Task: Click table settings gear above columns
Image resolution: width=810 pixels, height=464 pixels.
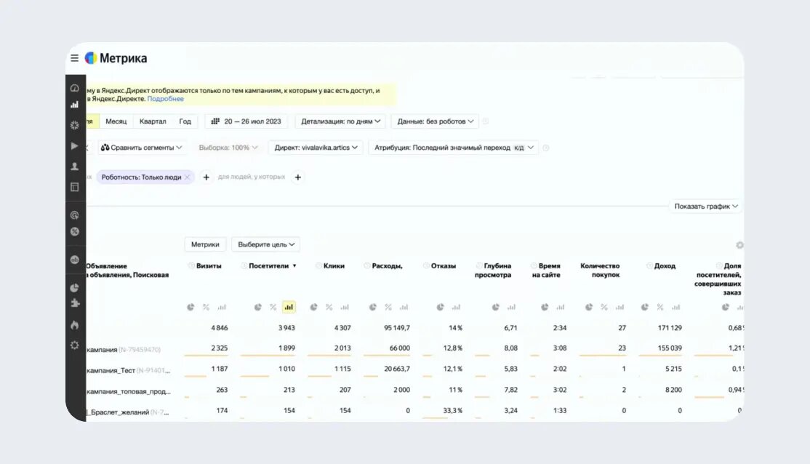Action: tap(739, 245)
